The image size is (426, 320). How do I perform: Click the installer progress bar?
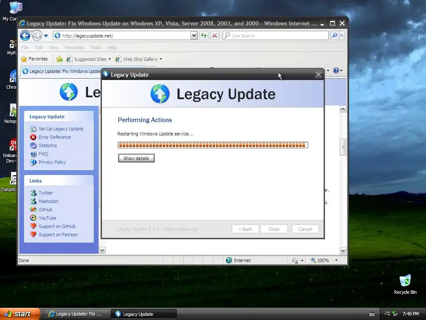(x=213, y=145)
